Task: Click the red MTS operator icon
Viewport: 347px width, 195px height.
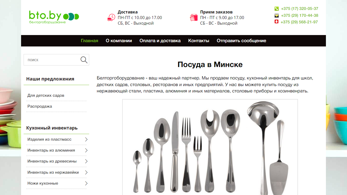Action: point(276,22)
